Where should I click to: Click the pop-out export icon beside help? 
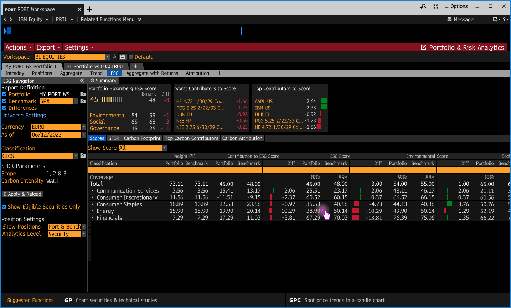(x=496, y=19)
